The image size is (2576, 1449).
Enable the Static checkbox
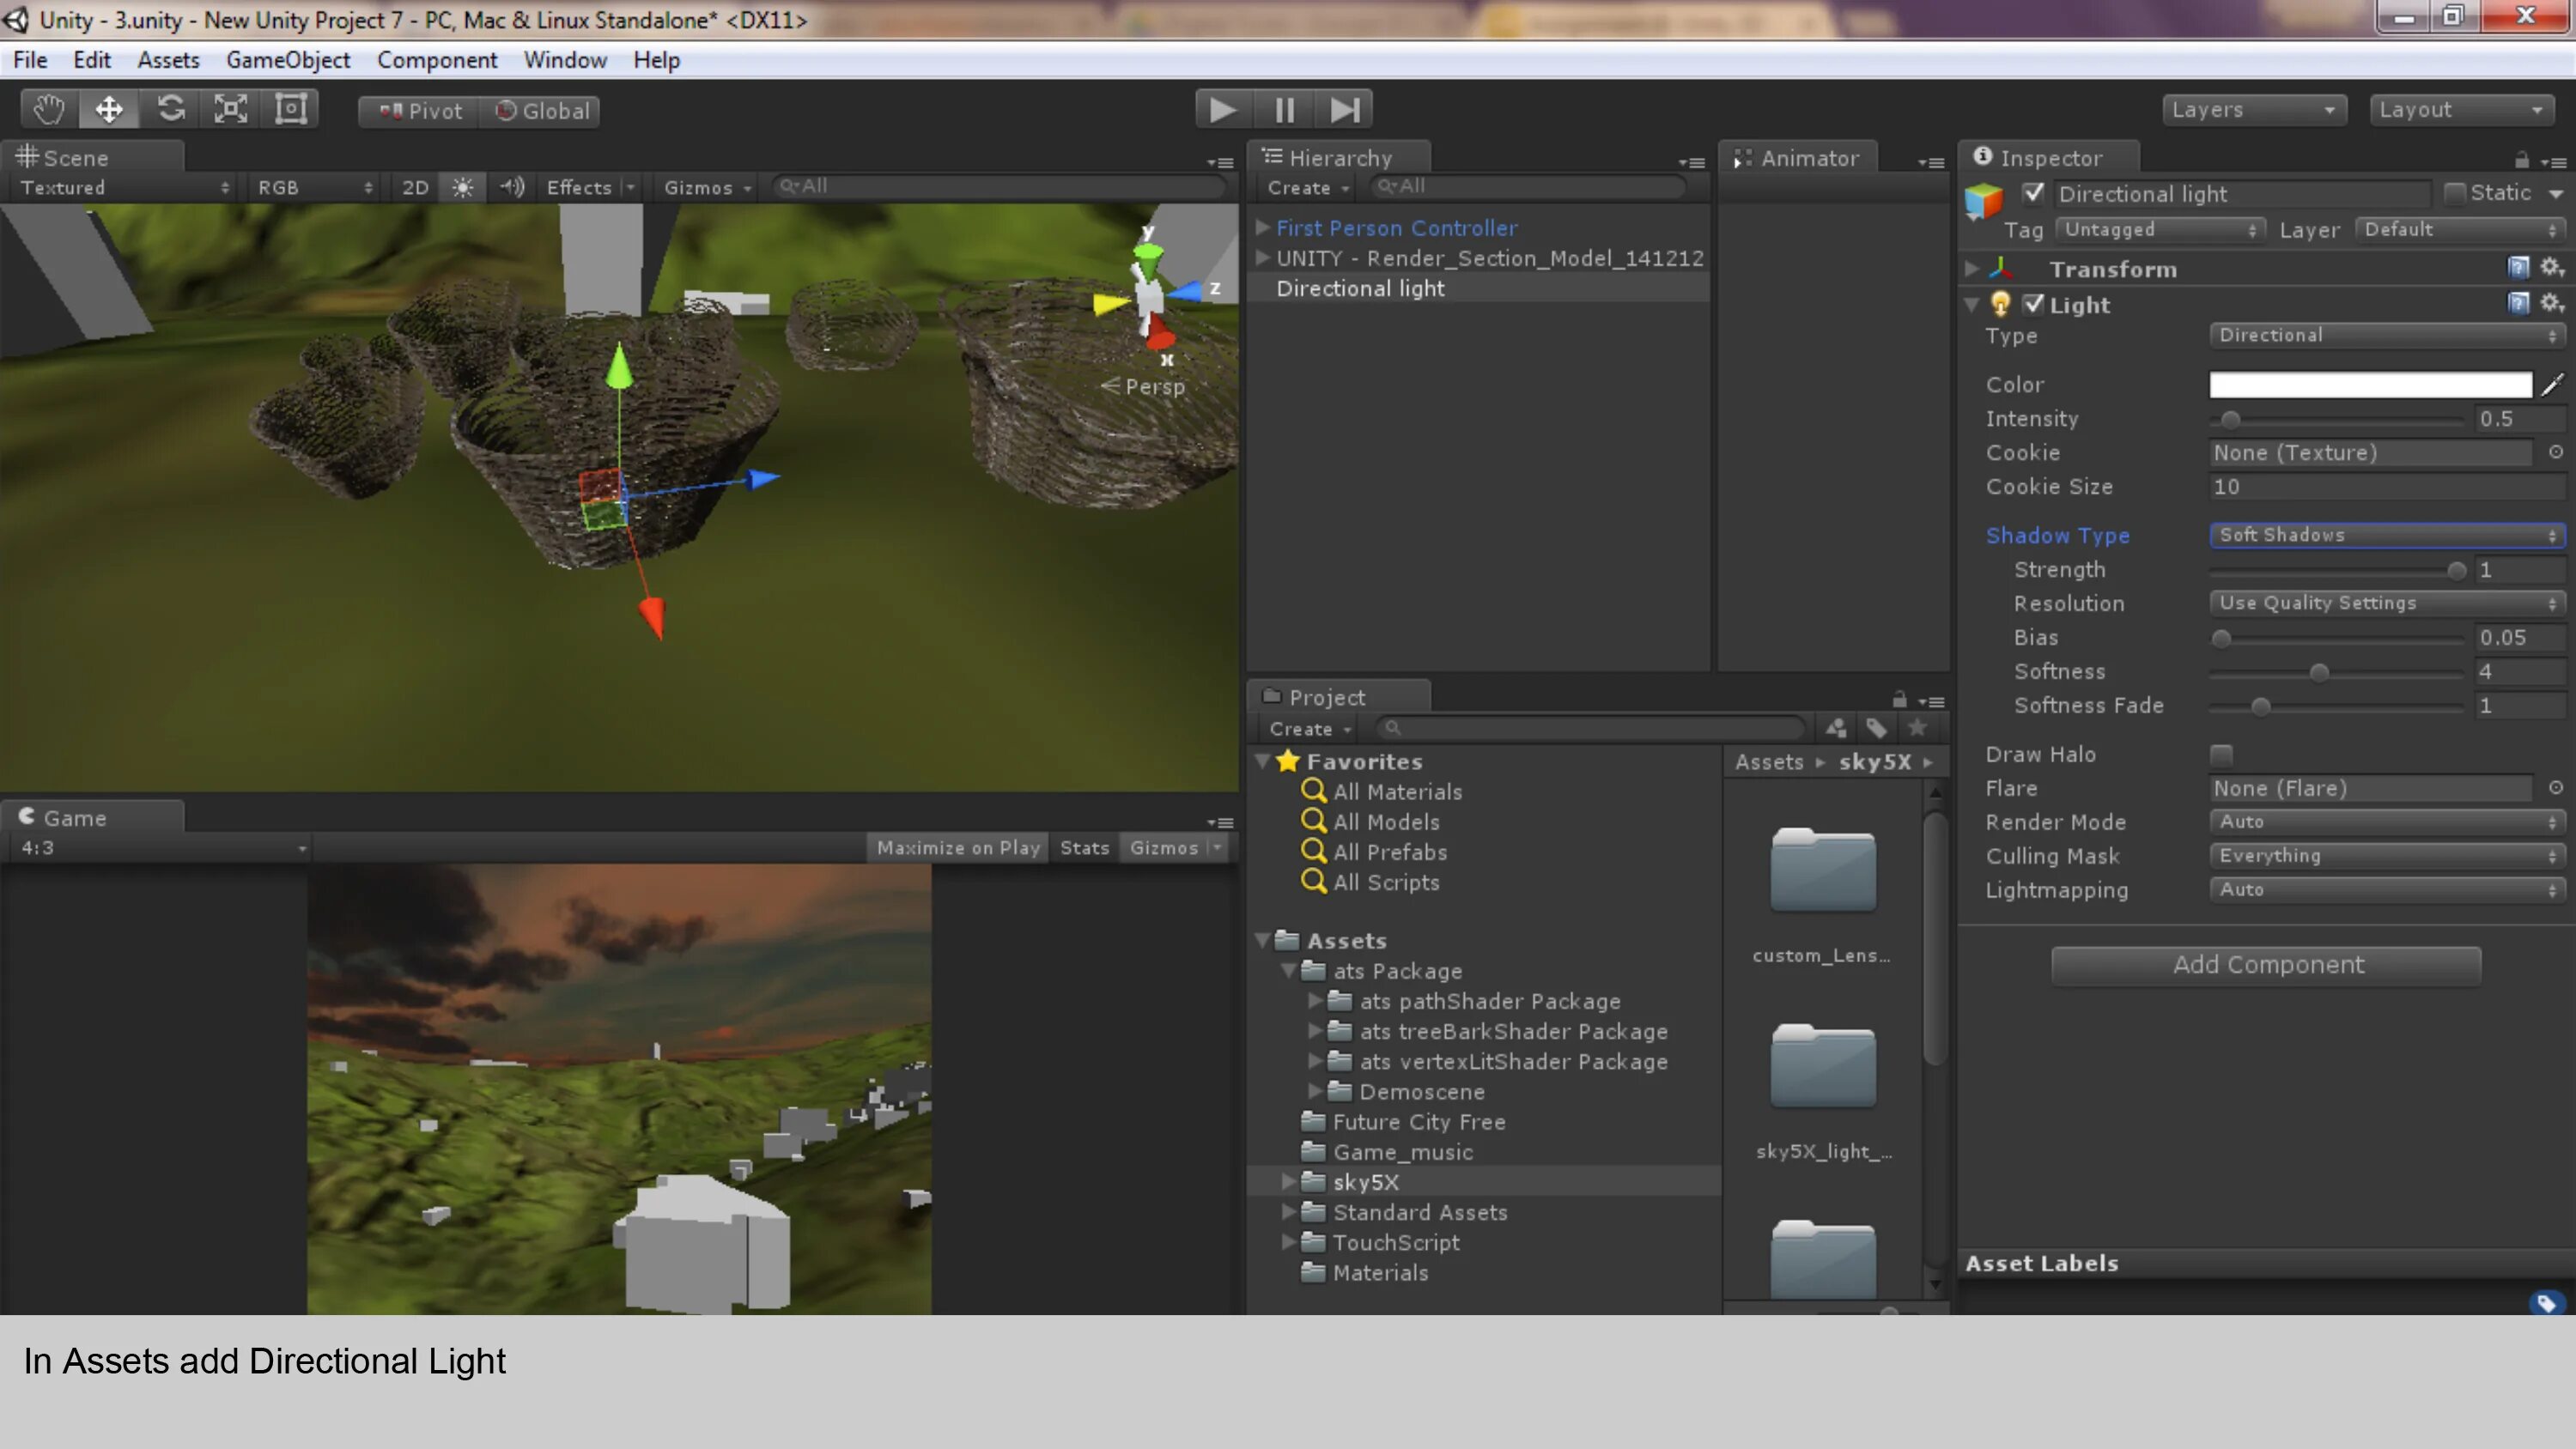pos(2454,193)
